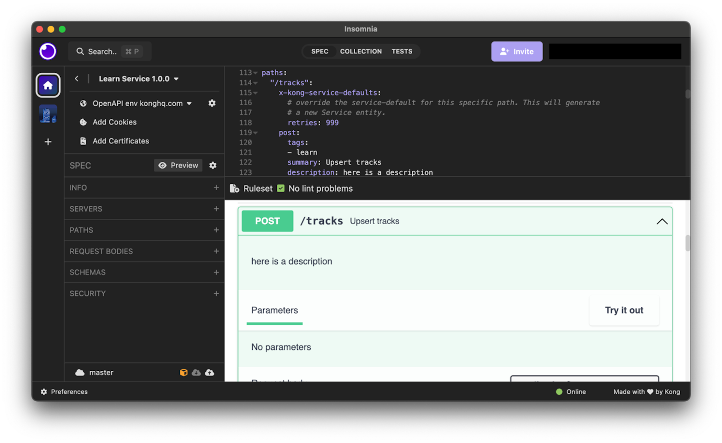Open the Learn Service 1.0.0 version dropdown

pyautogui.click(x=175, y=78)
